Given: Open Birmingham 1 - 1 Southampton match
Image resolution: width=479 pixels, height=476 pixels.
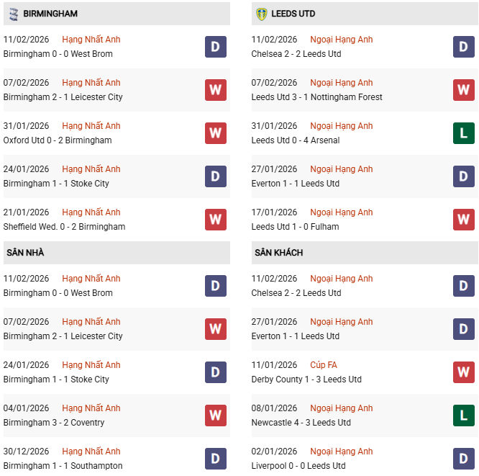Looking at the screenshot, I should [x=63, y=466].
